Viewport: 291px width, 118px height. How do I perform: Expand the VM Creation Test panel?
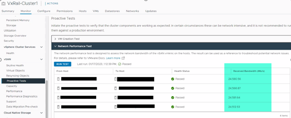55,39
